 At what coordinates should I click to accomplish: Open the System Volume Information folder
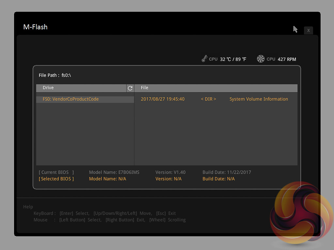tap(259, 99)
